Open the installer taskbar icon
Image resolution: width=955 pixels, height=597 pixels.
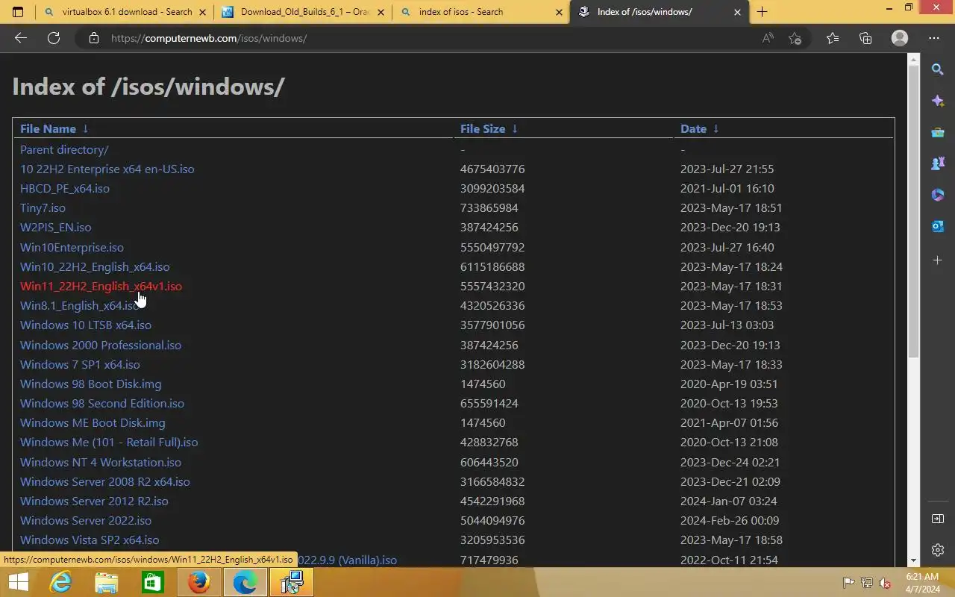tap(292, 582)
